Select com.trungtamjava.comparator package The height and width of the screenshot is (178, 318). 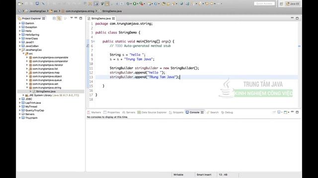click(x=50, y=61)
